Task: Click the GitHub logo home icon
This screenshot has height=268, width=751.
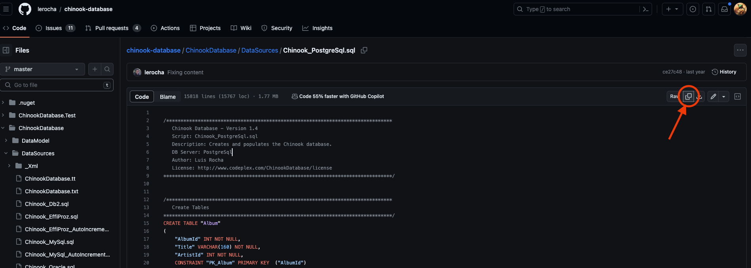Action: 25,9
